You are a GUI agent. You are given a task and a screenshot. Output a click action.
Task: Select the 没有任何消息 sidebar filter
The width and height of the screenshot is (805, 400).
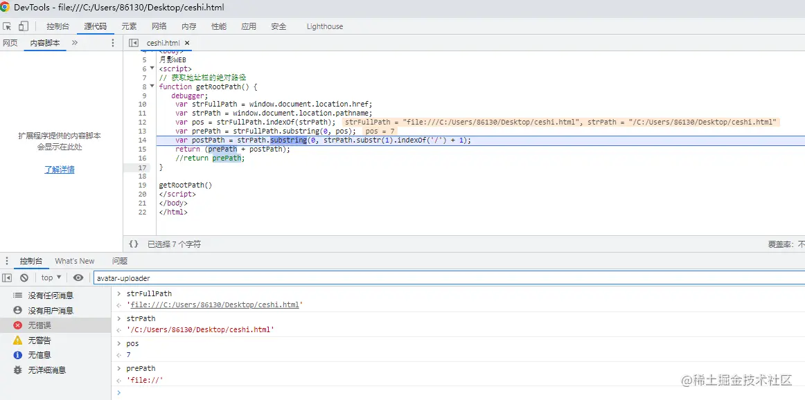click(x=55, y=296)
